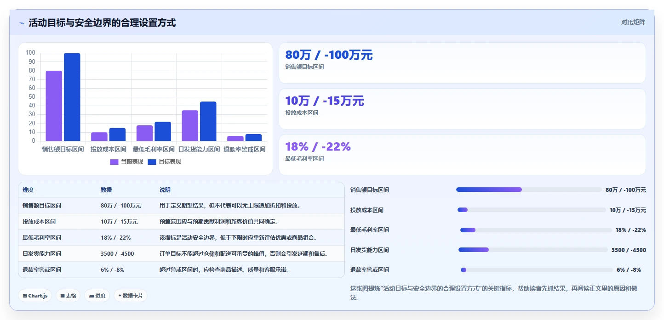Select the 数据卡片 tag pill
Screen dimensions: 664x320
coord(131,296)
